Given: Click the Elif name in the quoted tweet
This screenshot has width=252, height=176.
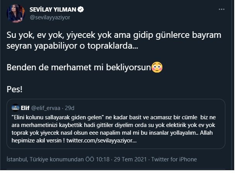Looking at the screenshot, I should point(25,108).
